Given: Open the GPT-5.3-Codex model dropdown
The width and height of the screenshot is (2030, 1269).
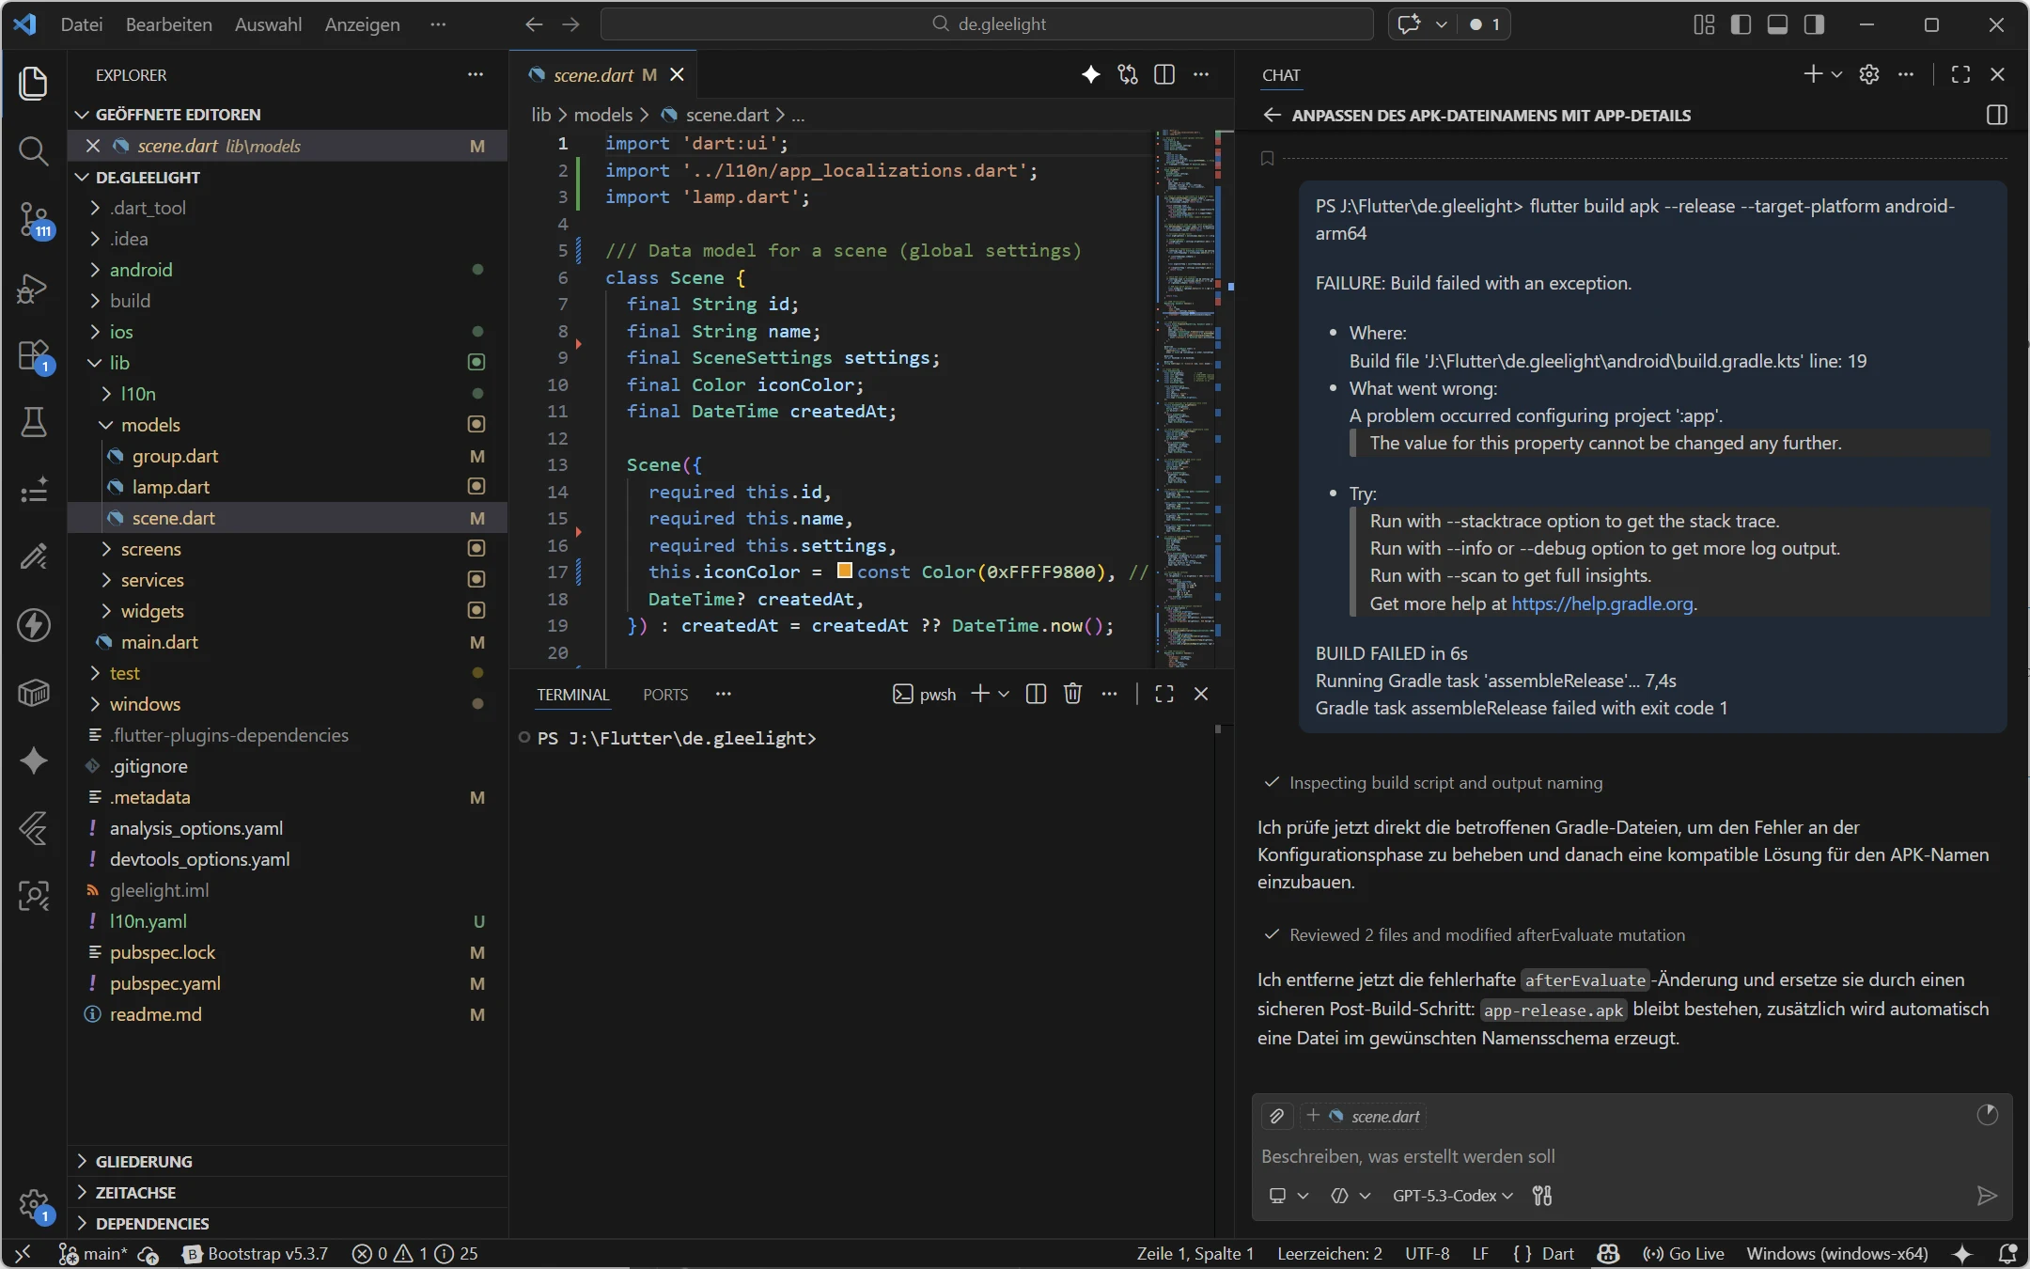Looking at the screenshot, I should [x=1452, y=1195].
